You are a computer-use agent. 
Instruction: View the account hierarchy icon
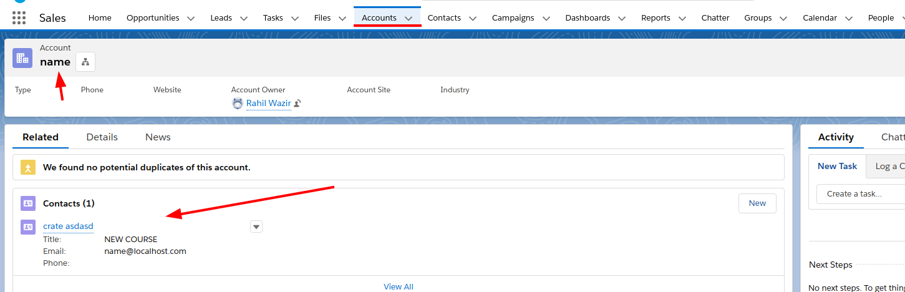[x=85, y=62]
